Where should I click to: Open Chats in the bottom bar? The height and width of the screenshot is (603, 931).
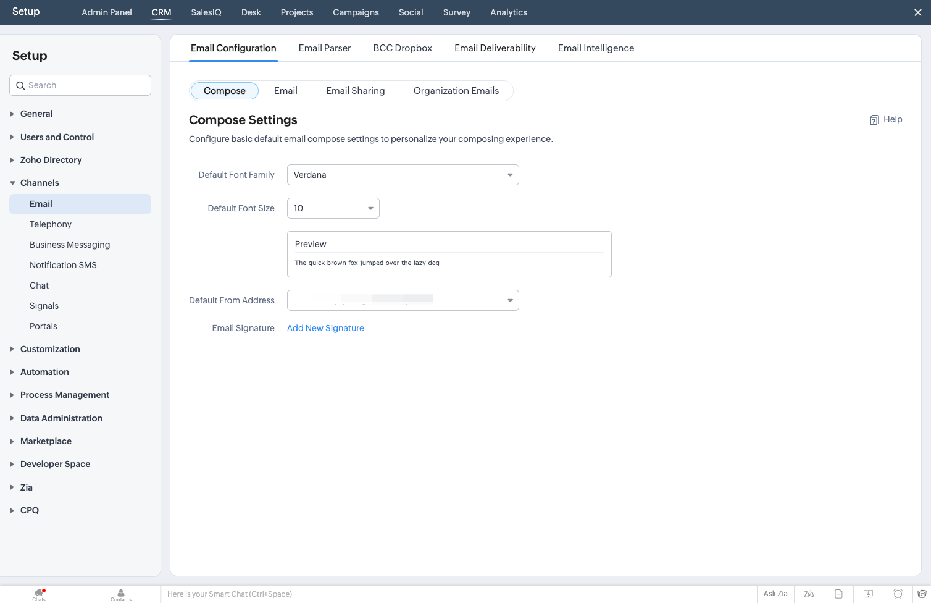[39, 595]
